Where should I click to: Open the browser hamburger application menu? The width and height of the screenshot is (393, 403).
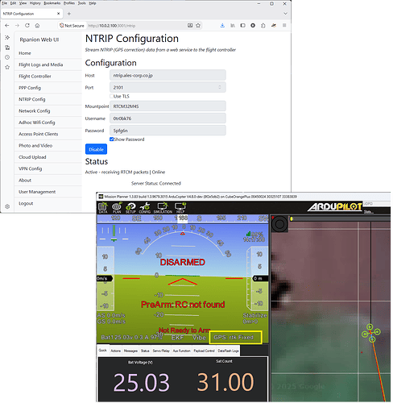click(284, 26)
